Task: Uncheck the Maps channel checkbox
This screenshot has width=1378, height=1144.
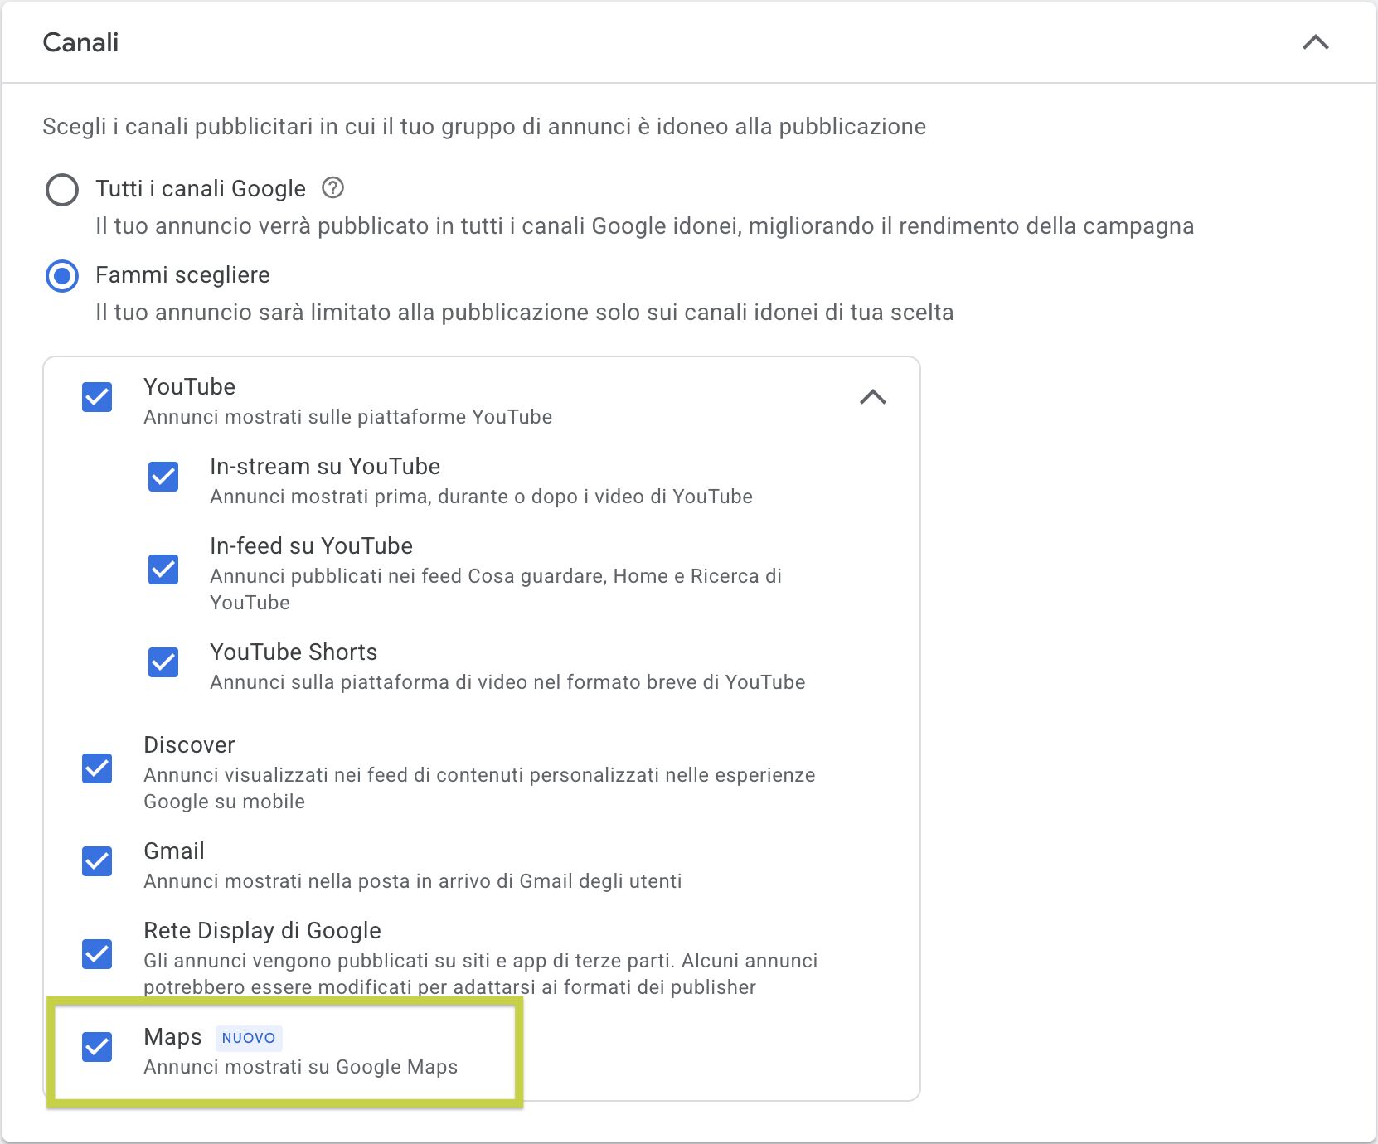Action: click(x=97, y=1047)
